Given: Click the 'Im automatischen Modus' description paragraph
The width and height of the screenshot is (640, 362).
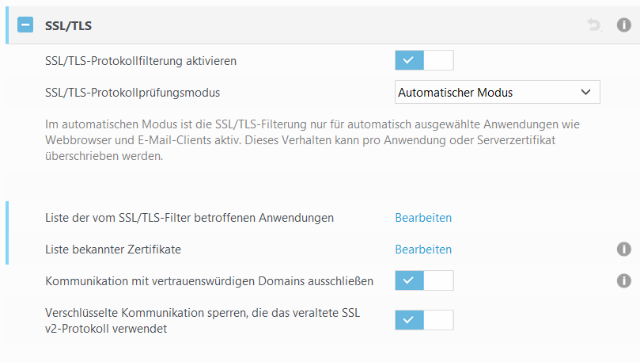Looking at the screenshot, I should click(x=316, y=140).
